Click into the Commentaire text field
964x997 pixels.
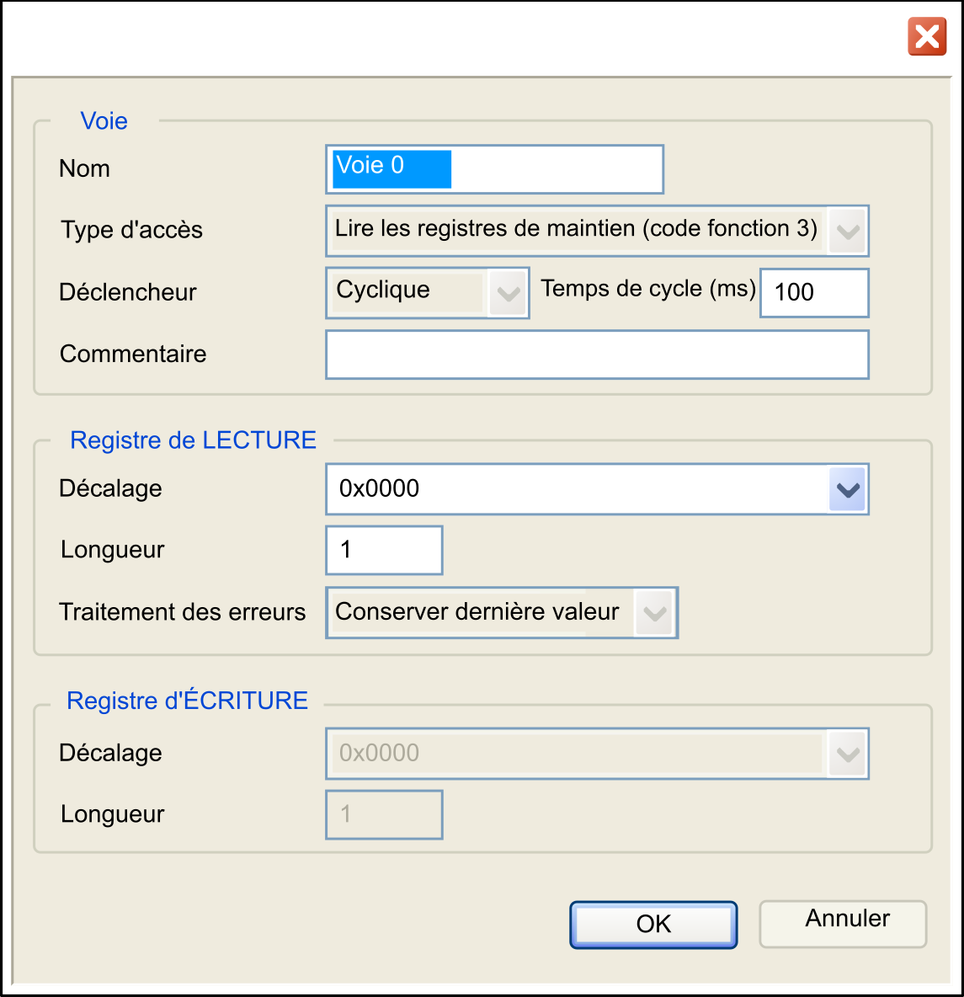click(597, 355)
